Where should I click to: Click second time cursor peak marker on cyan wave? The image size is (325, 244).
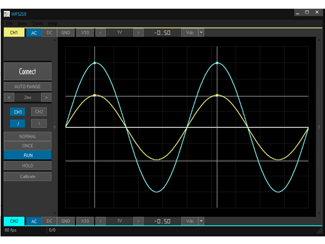(217, 63)
